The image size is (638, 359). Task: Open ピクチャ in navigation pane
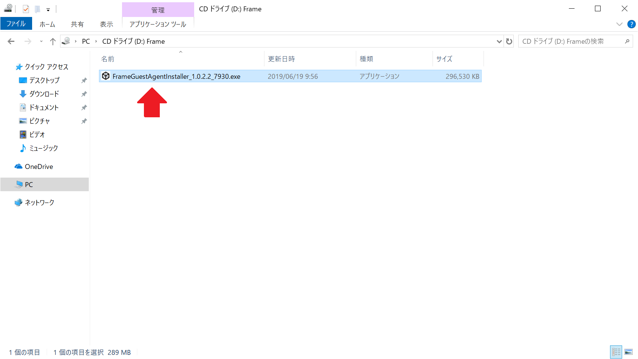40,121
